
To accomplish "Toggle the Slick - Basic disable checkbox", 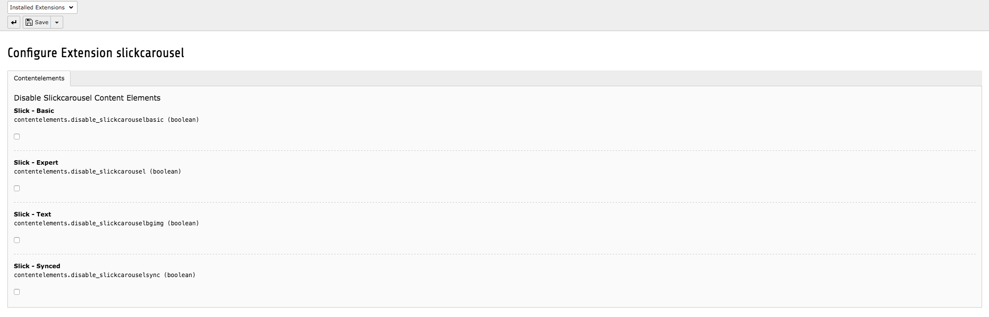I will pyautogui.click(x=17, y=137).
